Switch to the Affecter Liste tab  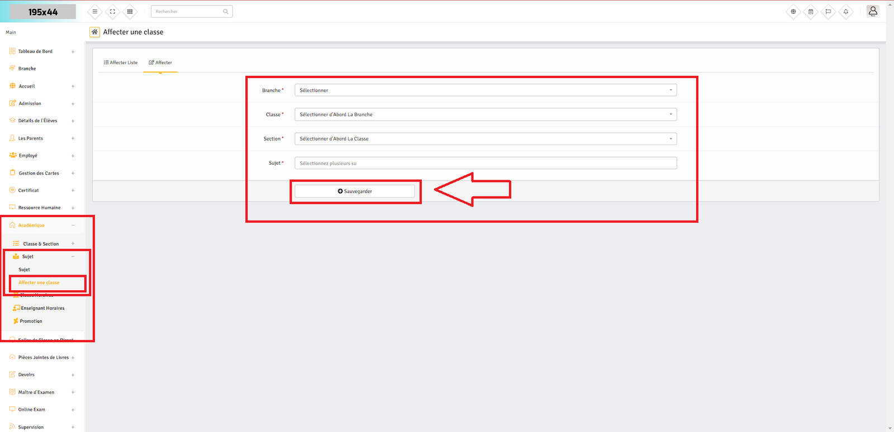[x=121, y=63]
